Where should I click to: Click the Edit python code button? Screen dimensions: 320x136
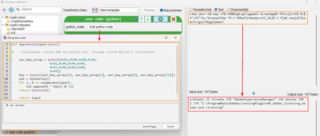101,27
